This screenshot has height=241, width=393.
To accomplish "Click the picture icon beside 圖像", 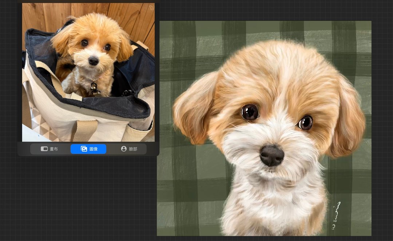I will [84, 149].
